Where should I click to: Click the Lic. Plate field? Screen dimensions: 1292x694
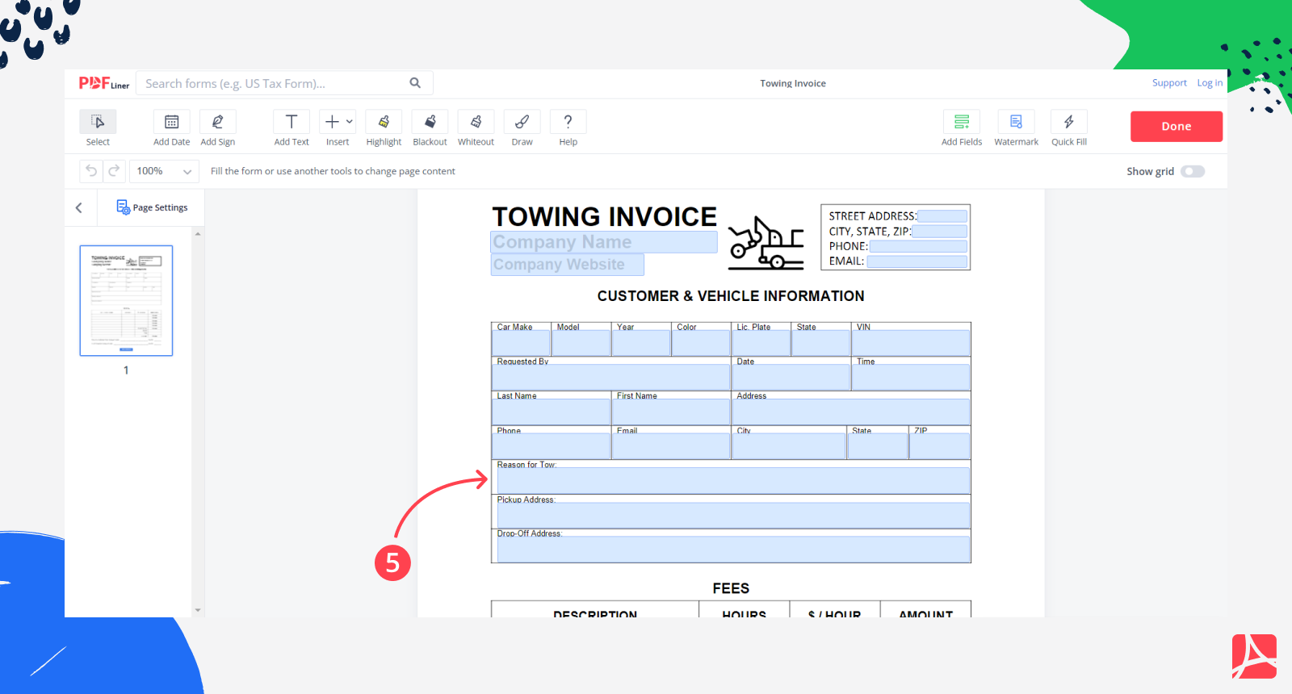coord(761,343)
